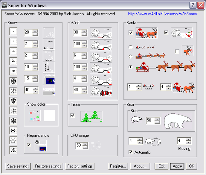This screenshot has height=175, width=206.
Task: Click the snow on taskbar icon beside 40
Action: click(x=49, y=90)
